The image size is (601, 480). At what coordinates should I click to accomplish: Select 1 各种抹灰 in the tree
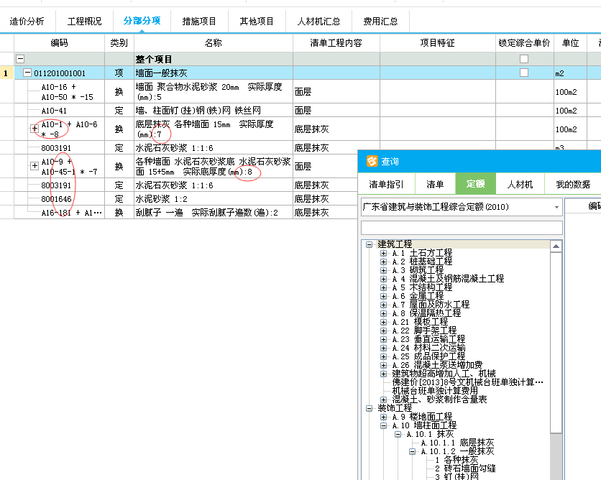pos(457,460)
